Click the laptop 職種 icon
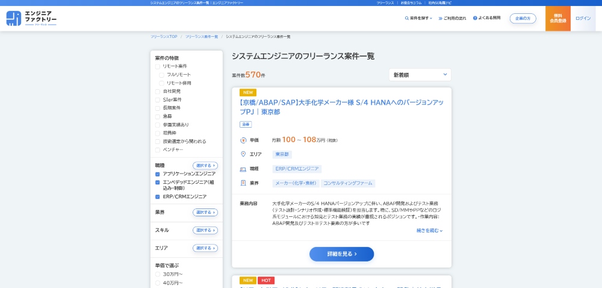 [x=243, y=169]
